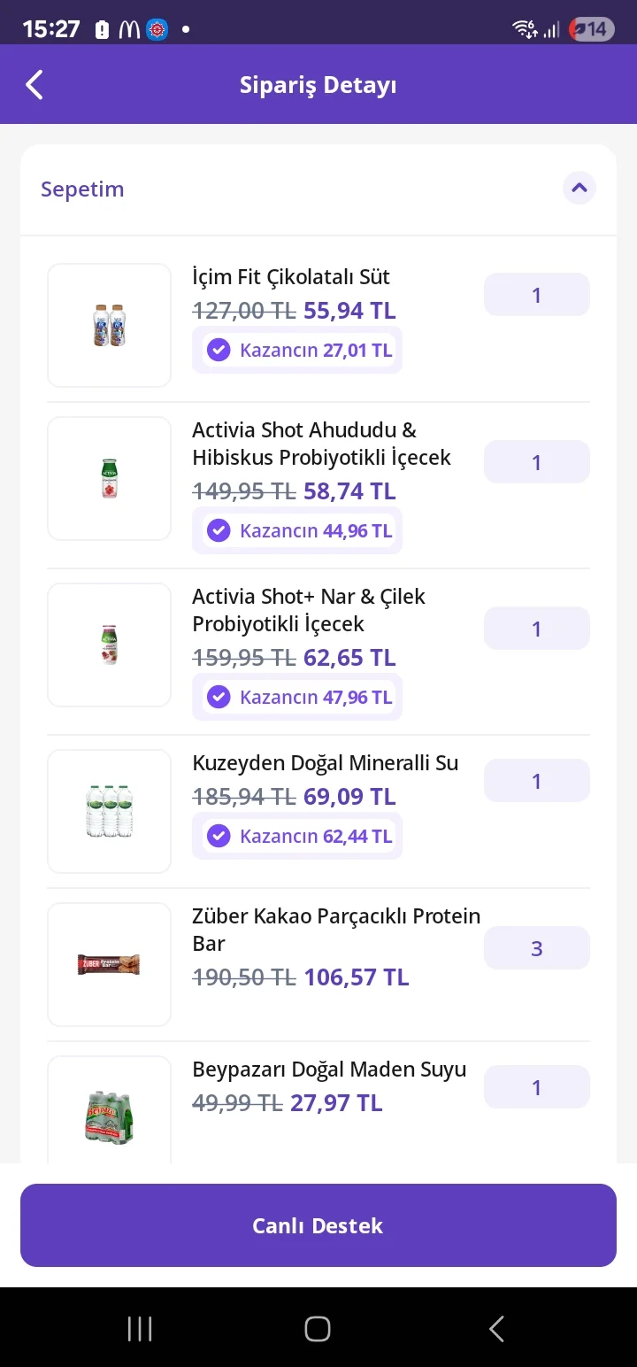Tap the checkmark icon beside Kazancın 27,01 TL
This screenshot has width=637, height=1367.
coord(219,350)
